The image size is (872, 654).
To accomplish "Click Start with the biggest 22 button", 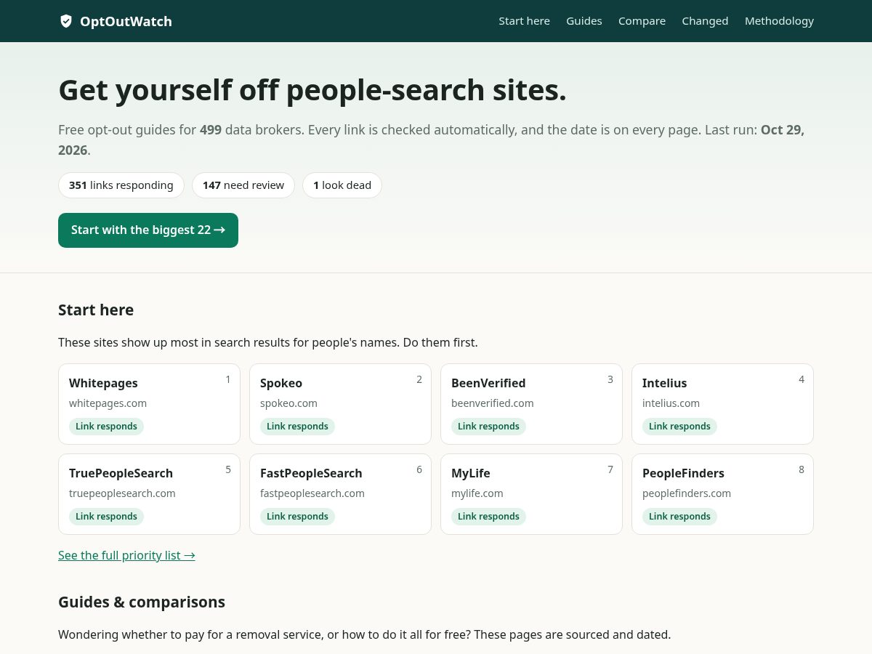I will point(148,230).
